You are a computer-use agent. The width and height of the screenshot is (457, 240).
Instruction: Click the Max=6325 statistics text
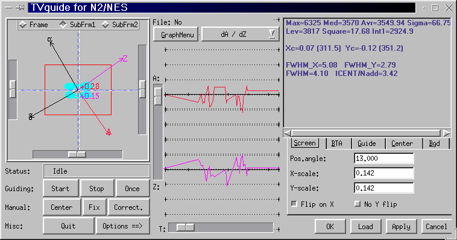(304, 23)
